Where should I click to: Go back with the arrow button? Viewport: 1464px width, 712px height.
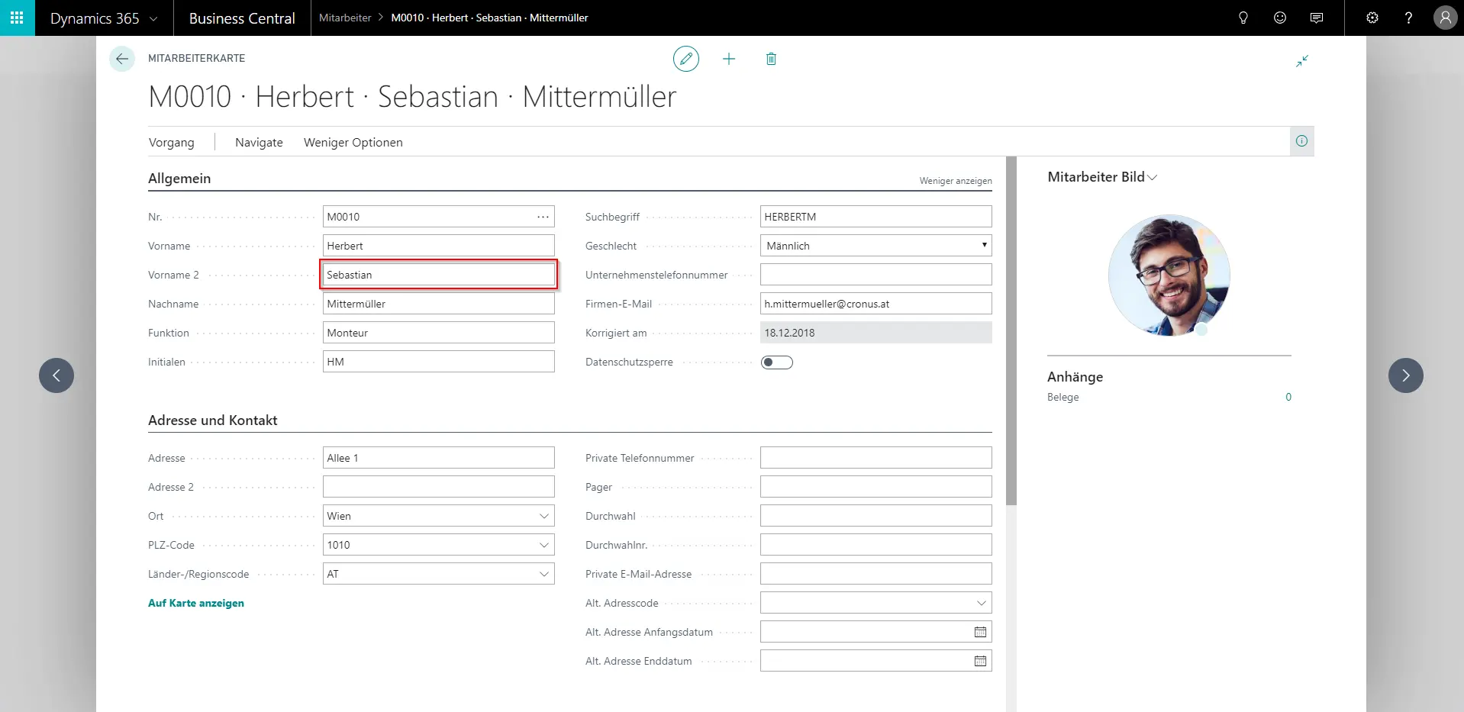(x=122, y=59)
